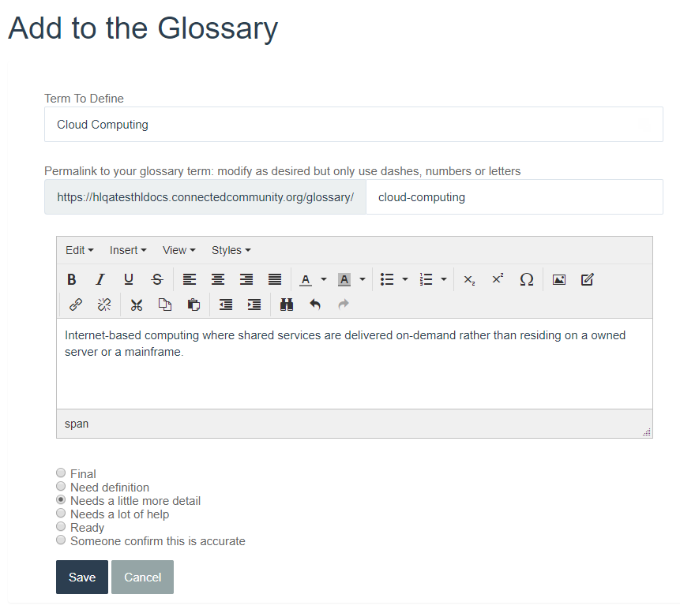Open the Insert menu
Viewport: 680px width, 613px height.
pyautogui.click(x=128, y=250)
